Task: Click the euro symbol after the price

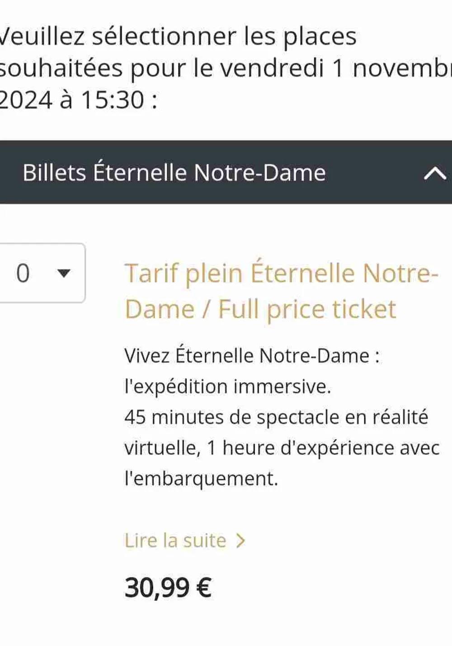Action: (204, 588)
